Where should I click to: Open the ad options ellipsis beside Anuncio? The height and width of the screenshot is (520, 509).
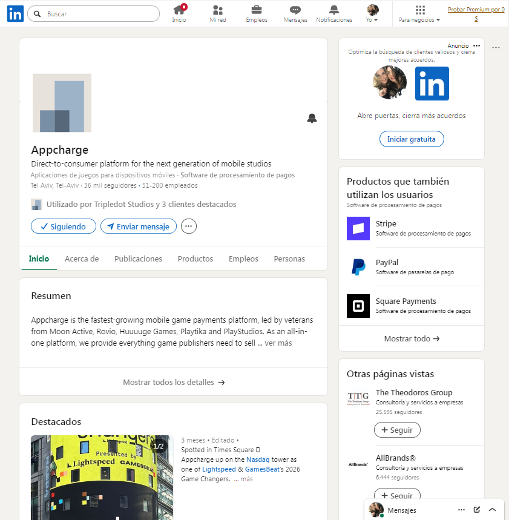(x=476, y=46)
